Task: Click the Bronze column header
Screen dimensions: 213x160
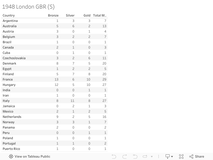Action: 53,15
